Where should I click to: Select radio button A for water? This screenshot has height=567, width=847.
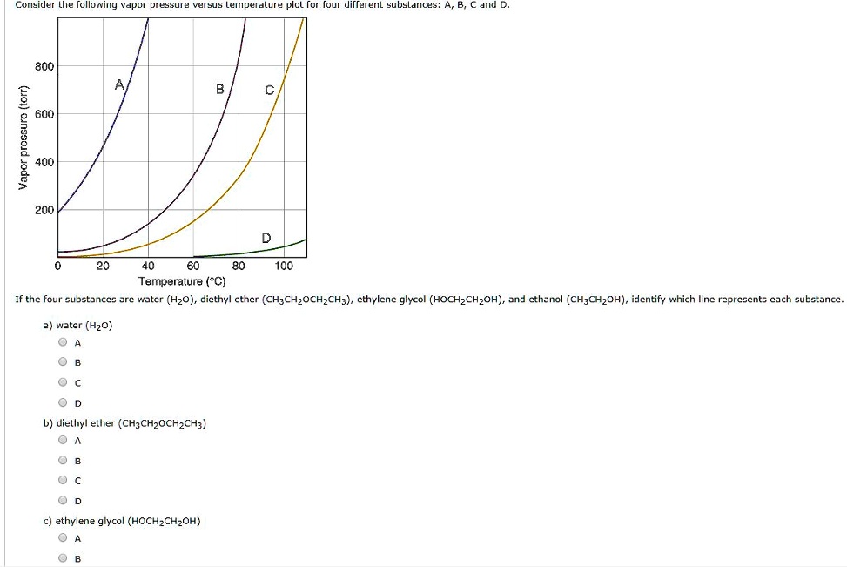[63, 342]
